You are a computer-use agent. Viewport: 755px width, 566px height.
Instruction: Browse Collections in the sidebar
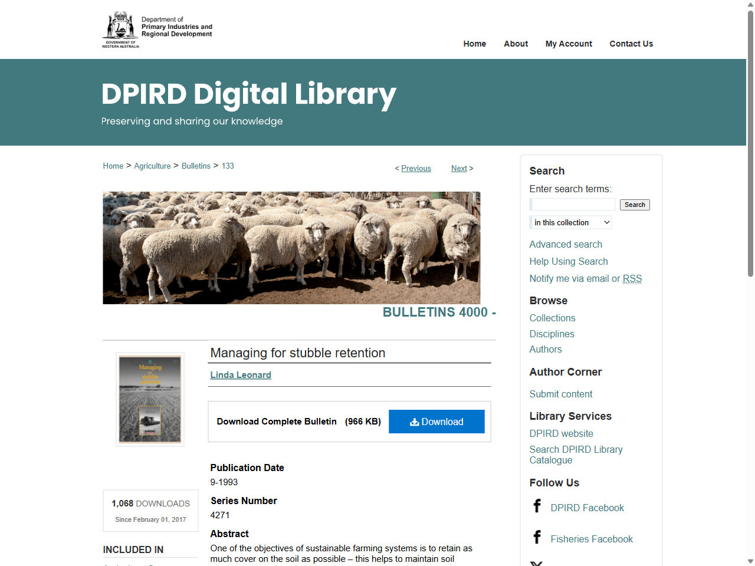552,318
